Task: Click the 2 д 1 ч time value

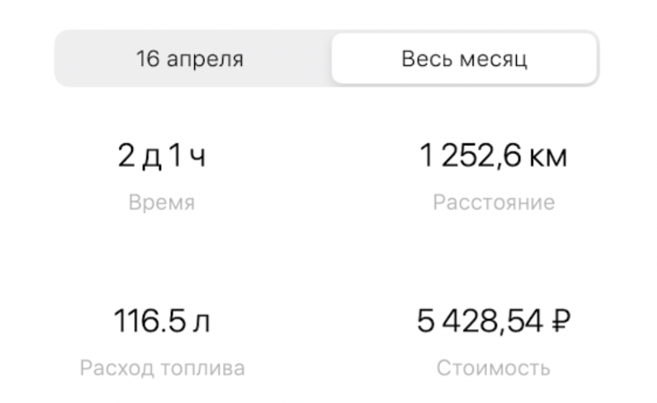Action: tap(162, 157)
